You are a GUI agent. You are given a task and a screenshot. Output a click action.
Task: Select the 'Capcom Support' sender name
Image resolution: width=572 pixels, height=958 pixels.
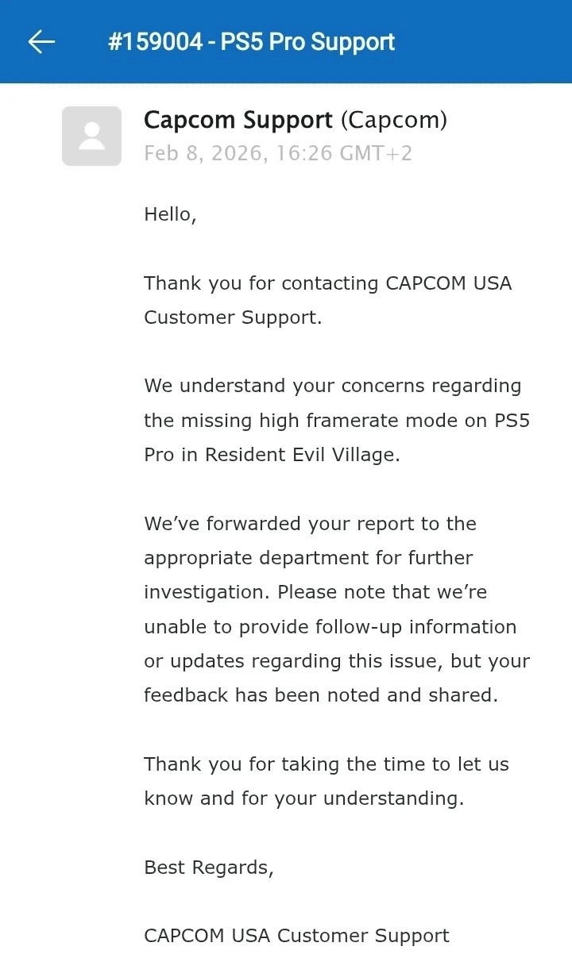238,121
